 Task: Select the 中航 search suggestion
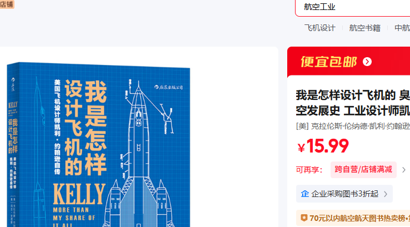click(402, 28)
